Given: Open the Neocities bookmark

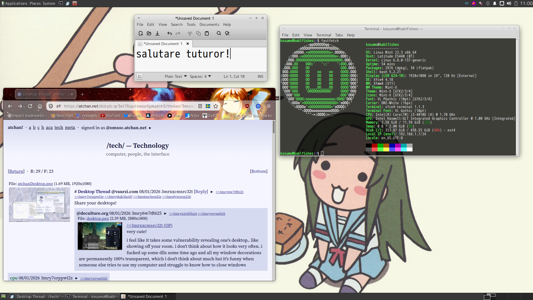Looking at the screenshot, I should tap(62, 116).
